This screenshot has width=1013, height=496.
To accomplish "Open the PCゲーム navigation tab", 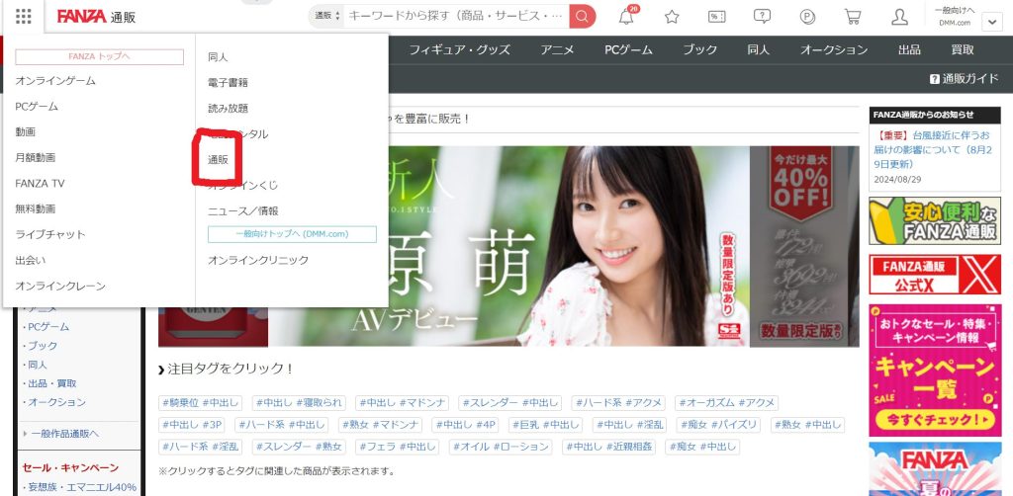I will pos(629,49).
